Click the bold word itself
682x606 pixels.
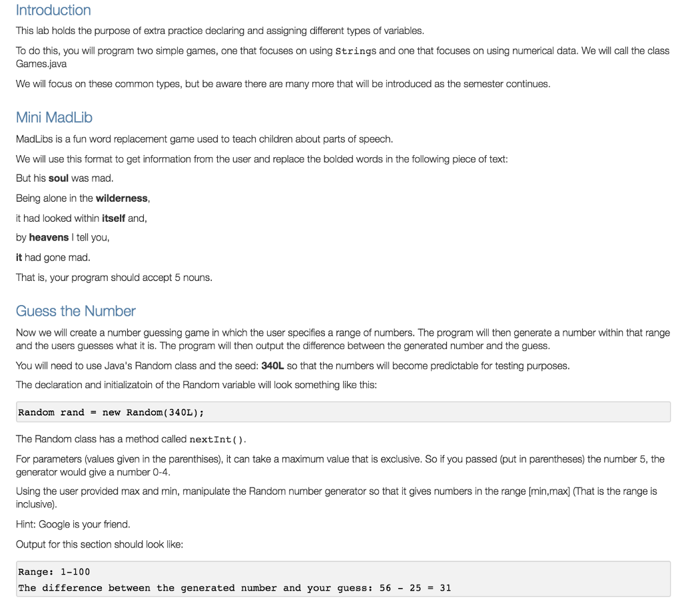pyautogui.click(x=113, y=218)
